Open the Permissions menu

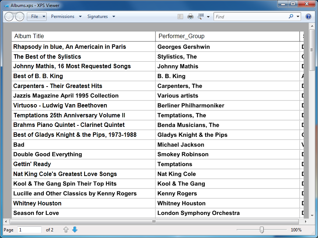click(66, 17)
